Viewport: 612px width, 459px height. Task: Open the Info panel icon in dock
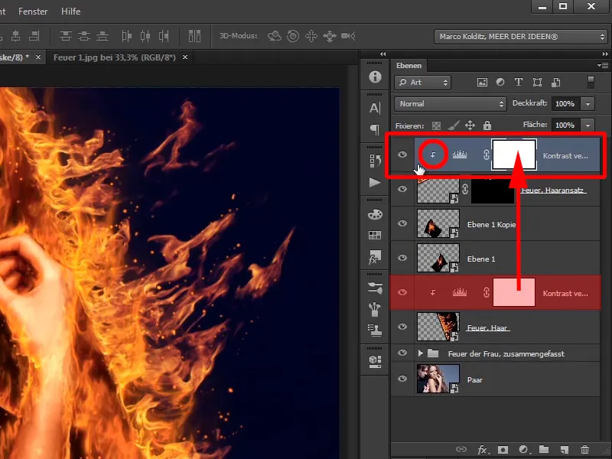tap(375, 76)
